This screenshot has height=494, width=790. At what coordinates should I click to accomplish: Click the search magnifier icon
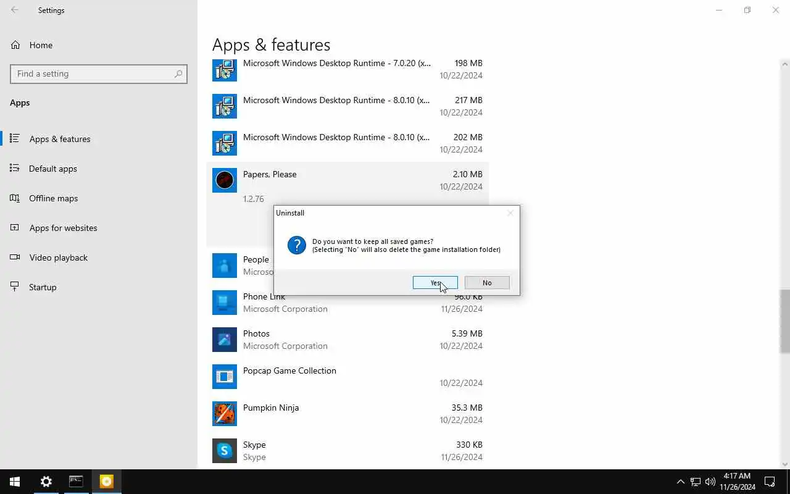(x=178, y=73)
